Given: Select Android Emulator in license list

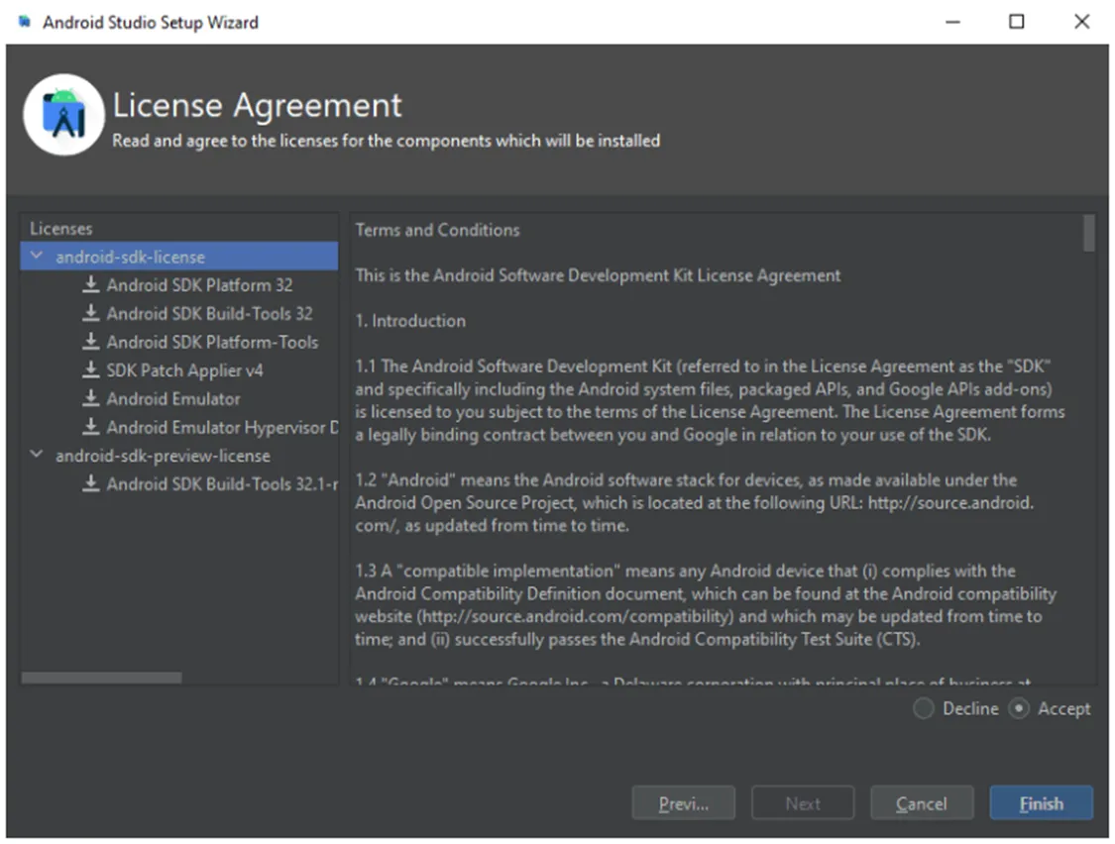Looking at the screenshot, I should click(x=173, y=399).
